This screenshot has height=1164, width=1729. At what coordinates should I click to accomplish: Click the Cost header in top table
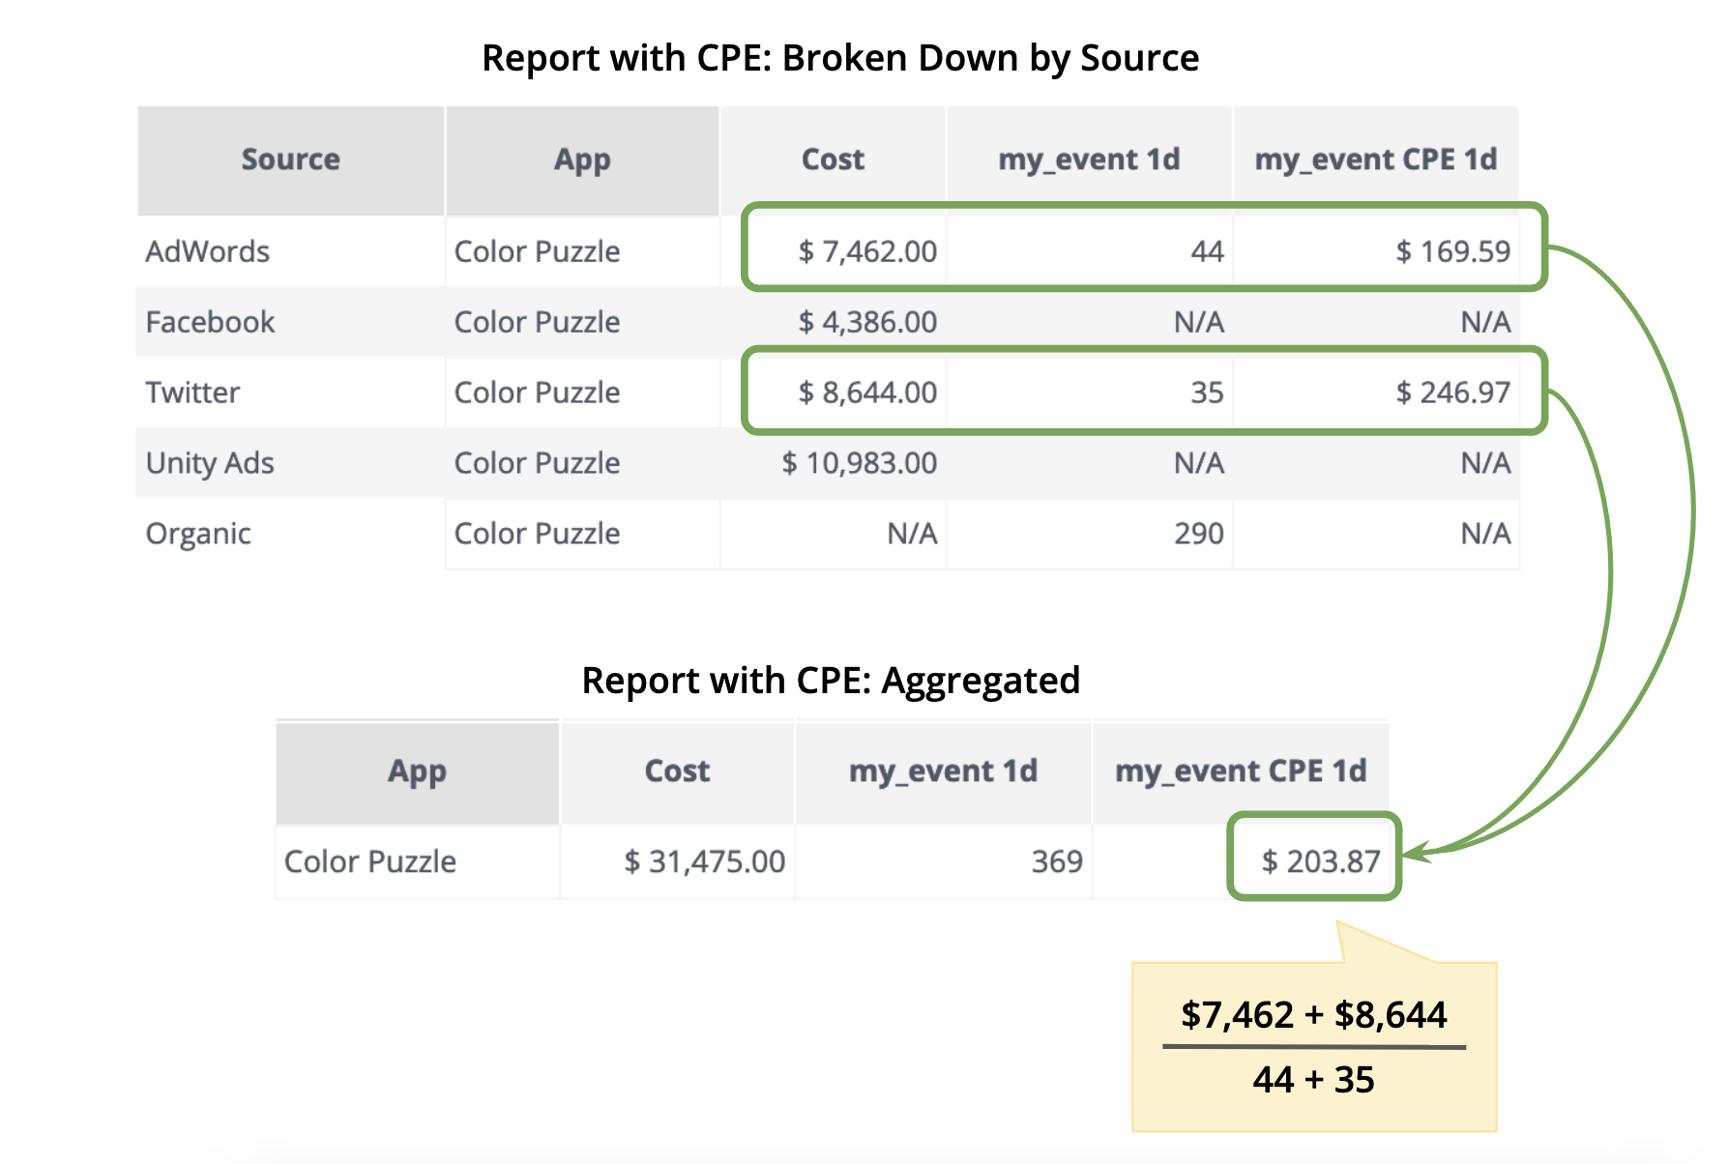click(x=833, y=160)
